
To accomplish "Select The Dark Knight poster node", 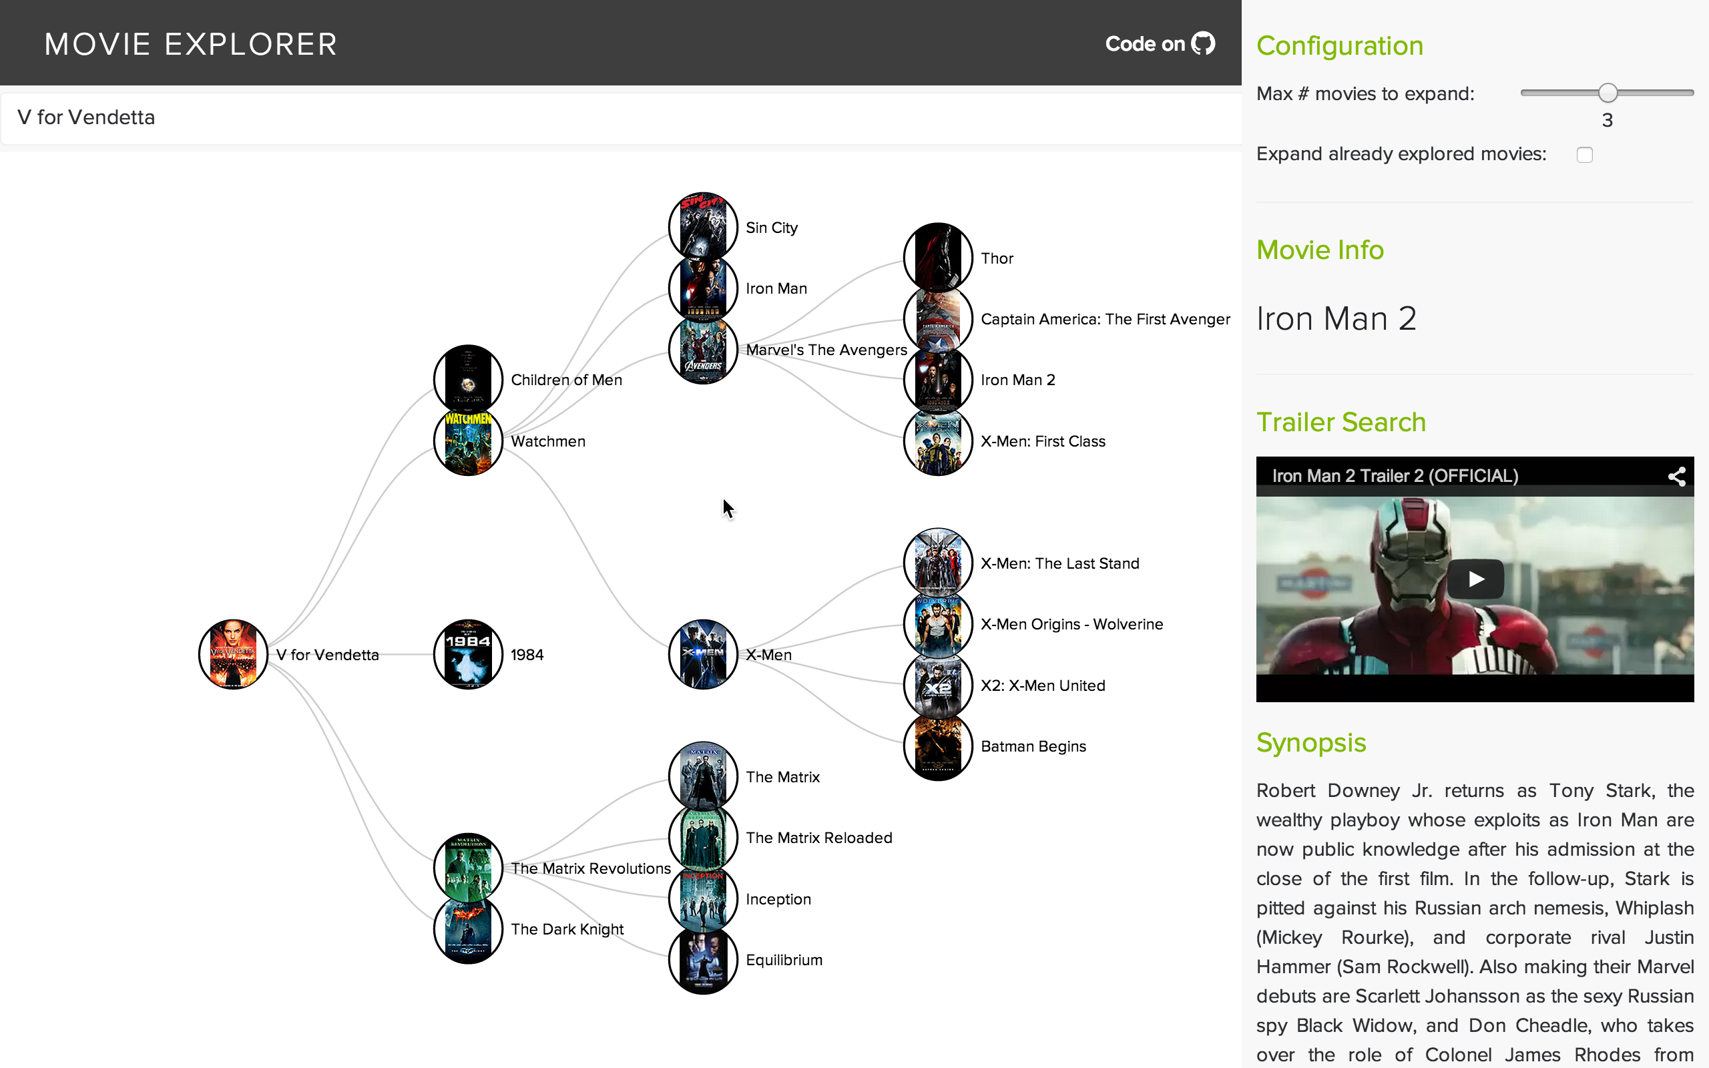I will coord(467,929).
